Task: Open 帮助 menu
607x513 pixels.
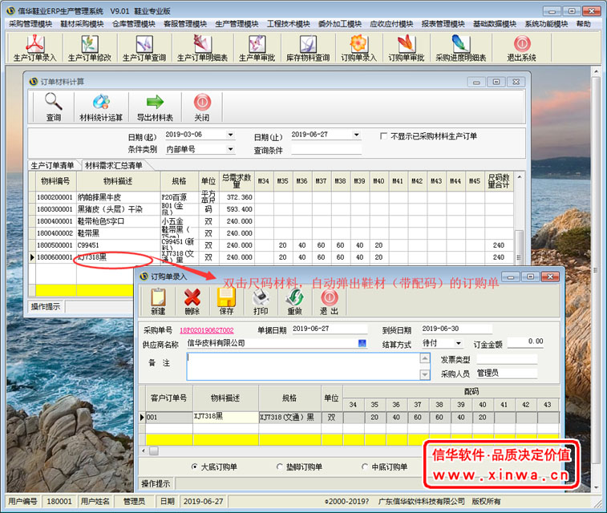Action: point(584,24)
